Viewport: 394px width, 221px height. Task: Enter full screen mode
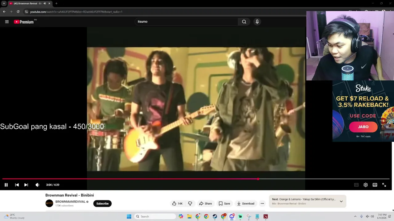click(x=384, y=185)
